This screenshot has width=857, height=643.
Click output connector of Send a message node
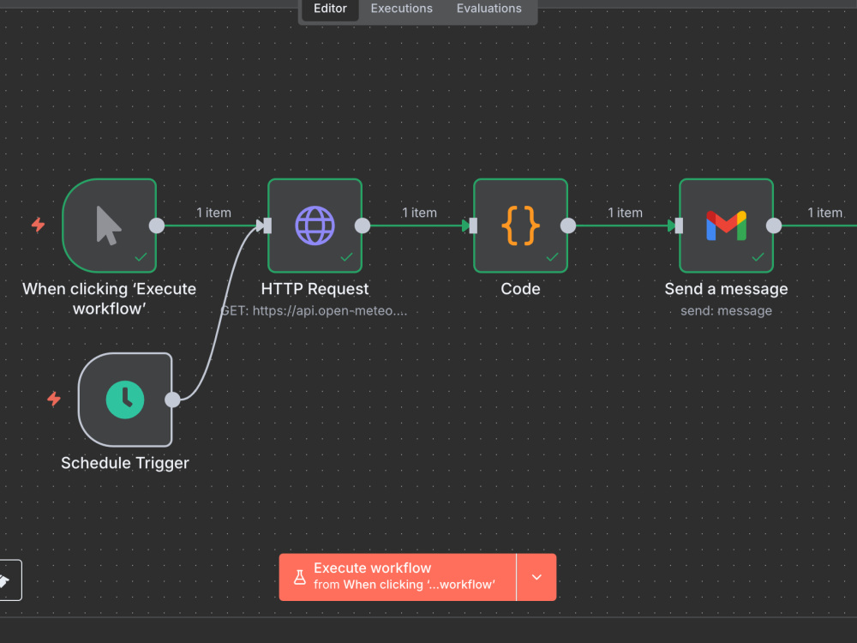click(773, 225)
